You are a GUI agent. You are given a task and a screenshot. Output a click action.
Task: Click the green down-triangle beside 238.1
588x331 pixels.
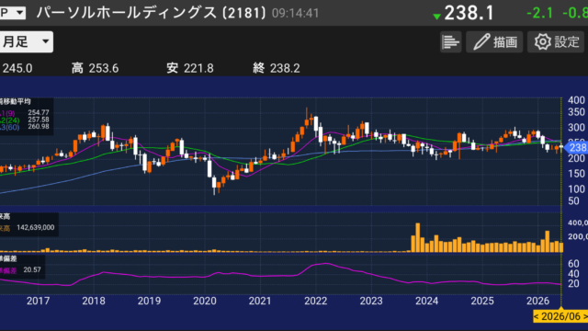pyautogui.click(x=436, y=17)
